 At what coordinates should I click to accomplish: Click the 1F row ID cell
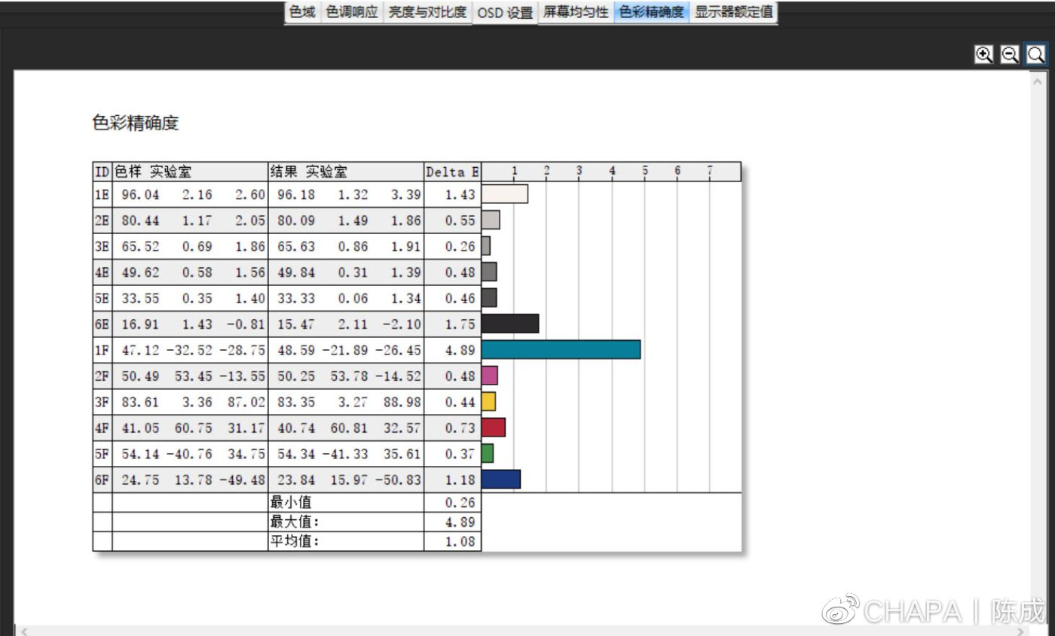[x=102, y=351]
